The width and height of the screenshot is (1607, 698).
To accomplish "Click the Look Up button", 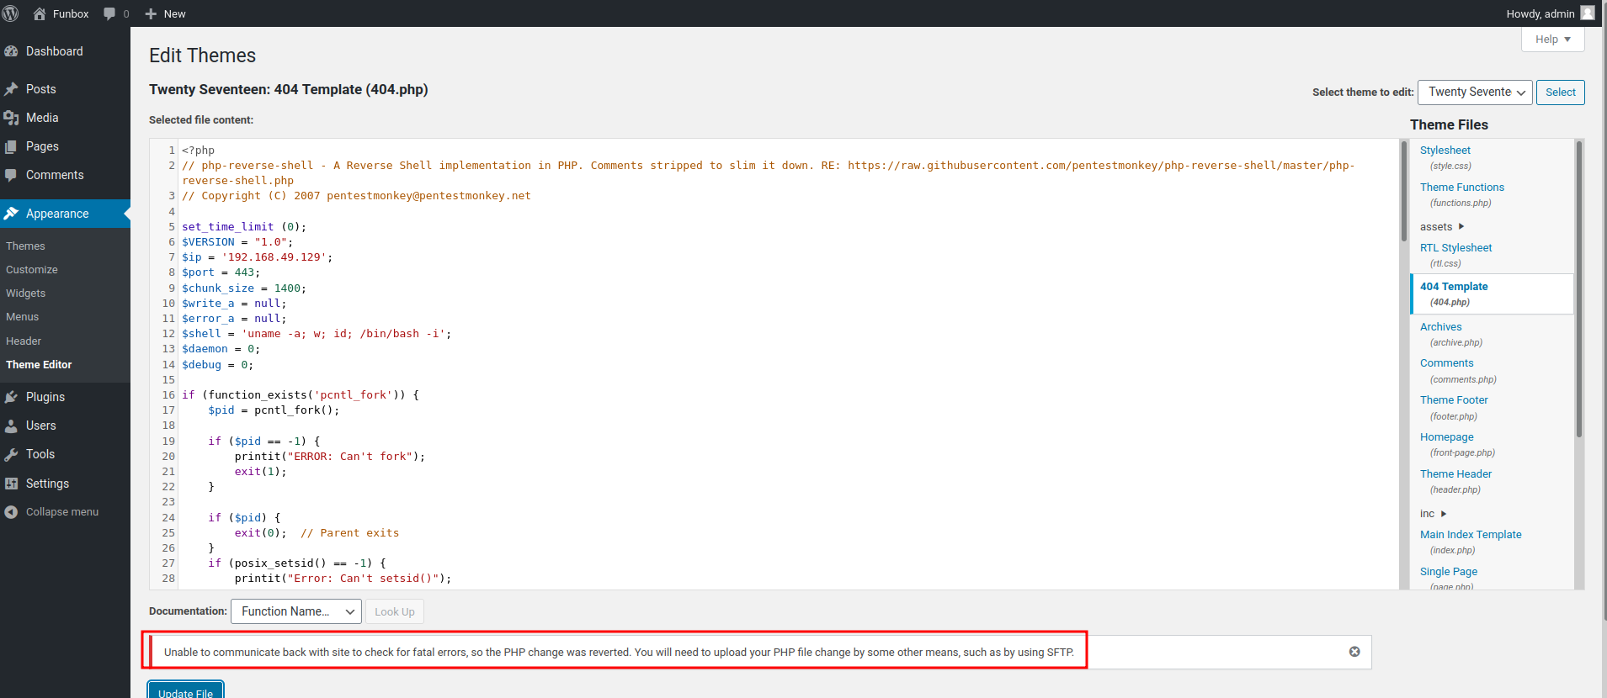I will click(395, 611).
